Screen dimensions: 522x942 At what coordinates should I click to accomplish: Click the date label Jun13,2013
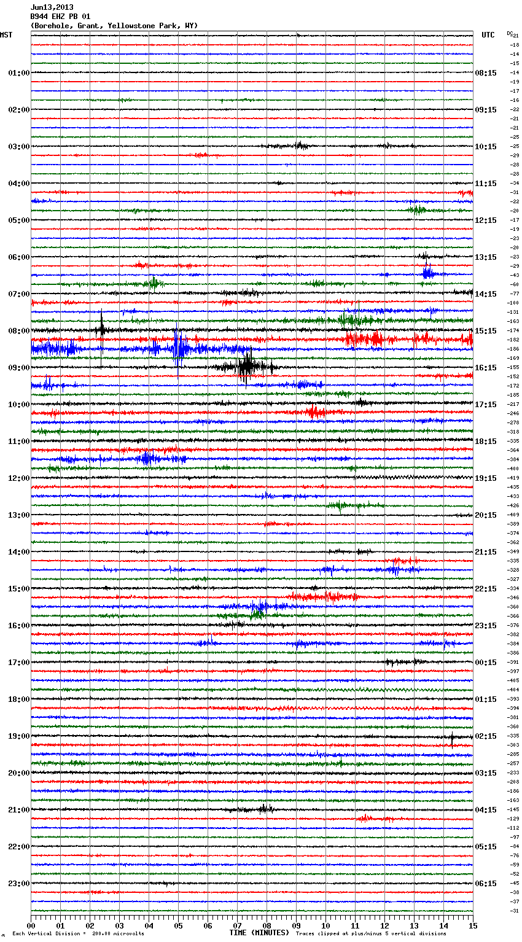click(52, 7)
